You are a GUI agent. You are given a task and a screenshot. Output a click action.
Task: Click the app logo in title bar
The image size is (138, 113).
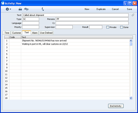[3, 3]
